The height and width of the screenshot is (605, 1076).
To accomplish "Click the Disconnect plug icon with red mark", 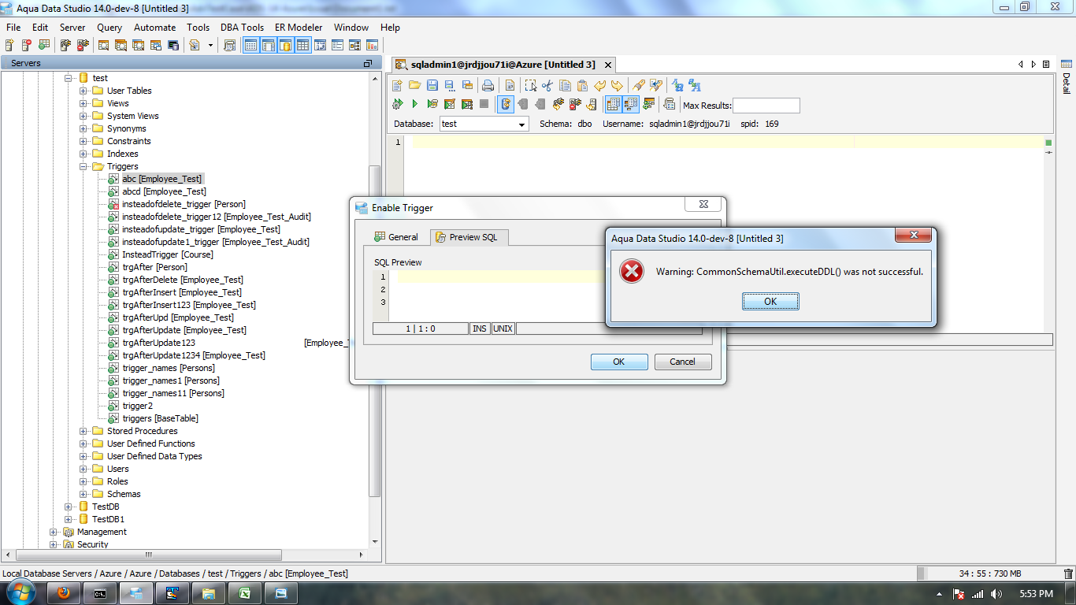I will point(575,104).
